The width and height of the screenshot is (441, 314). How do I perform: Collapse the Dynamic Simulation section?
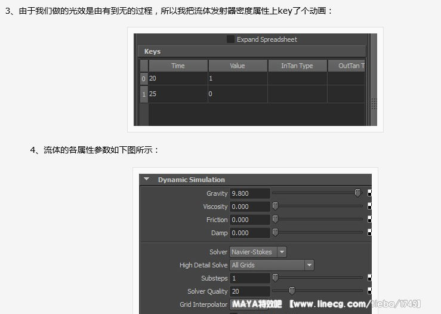tap(147, 179)
